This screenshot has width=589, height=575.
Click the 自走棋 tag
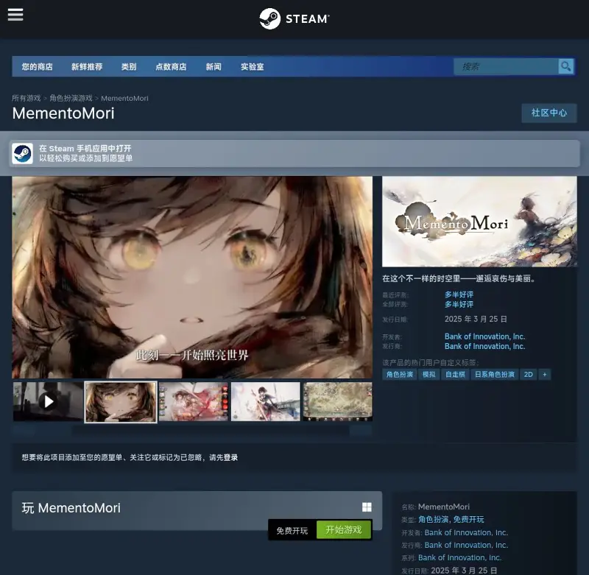click(x=455, y=375)
